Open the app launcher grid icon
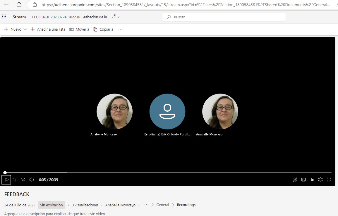Viewport: 338px width, 216px height. [4, 17]
